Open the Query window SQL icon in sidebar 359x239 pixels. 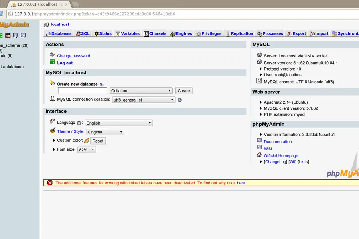pos(8,35)
